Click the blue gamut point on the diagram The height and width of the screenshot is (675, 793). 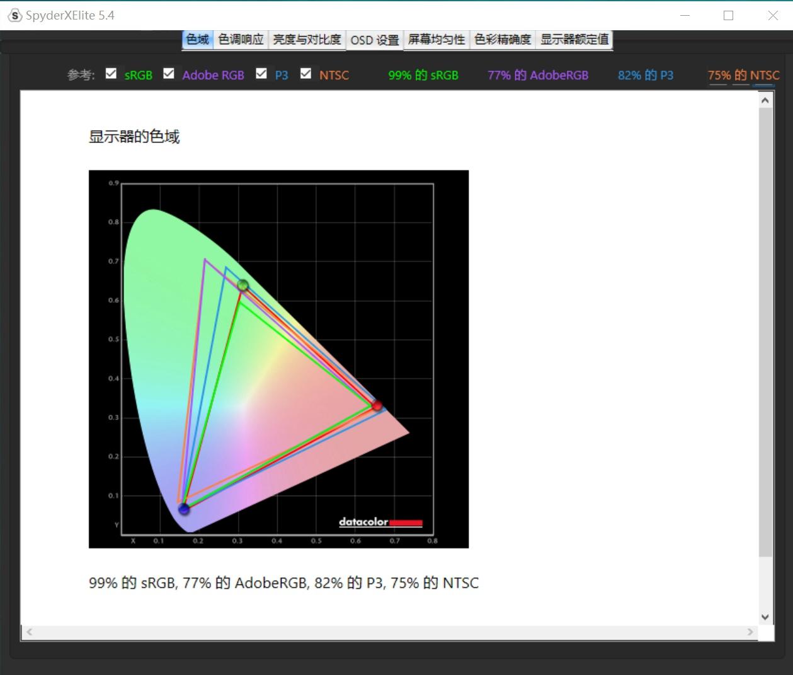[x=184, y=508]
